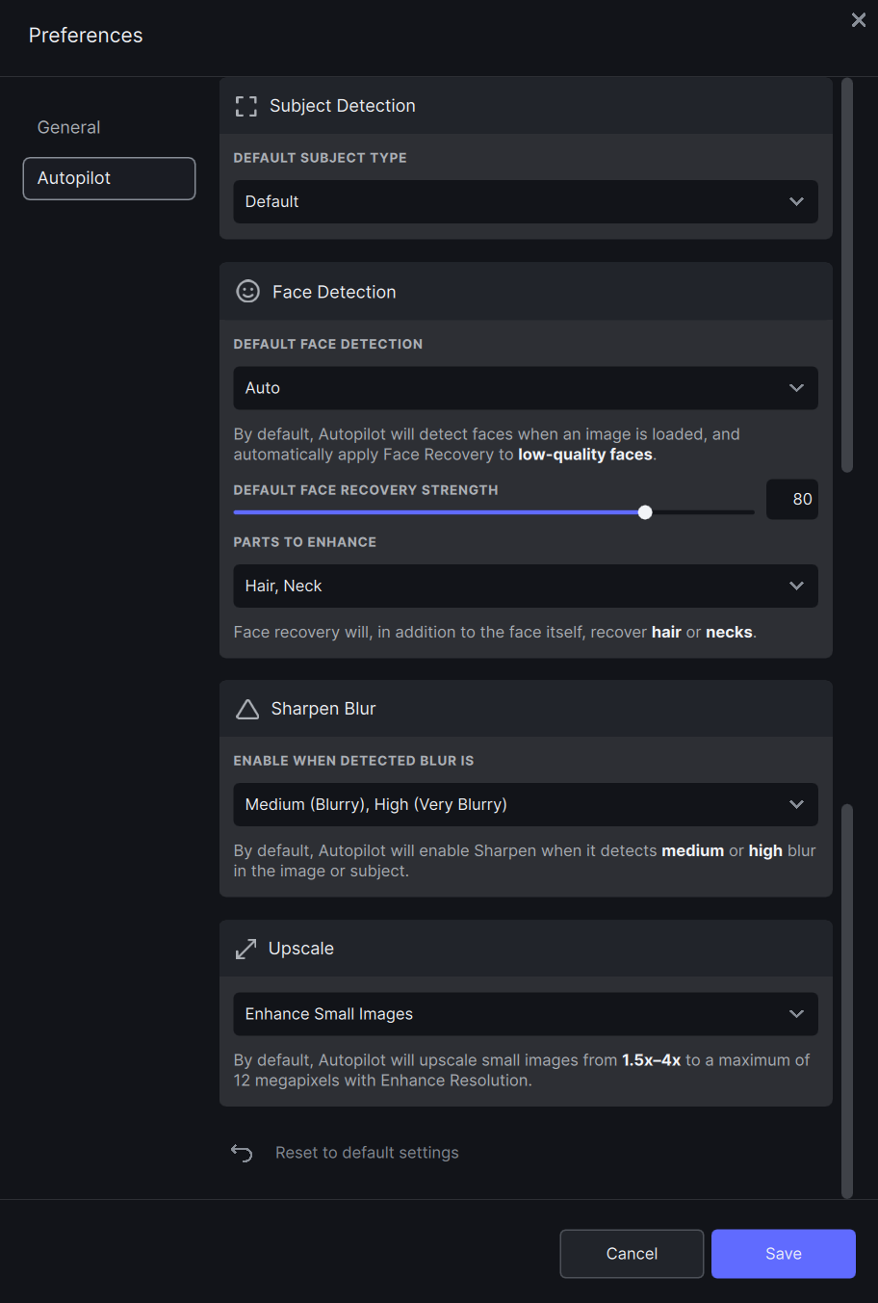Click the Sharpen Blur triangle icon

247,709
